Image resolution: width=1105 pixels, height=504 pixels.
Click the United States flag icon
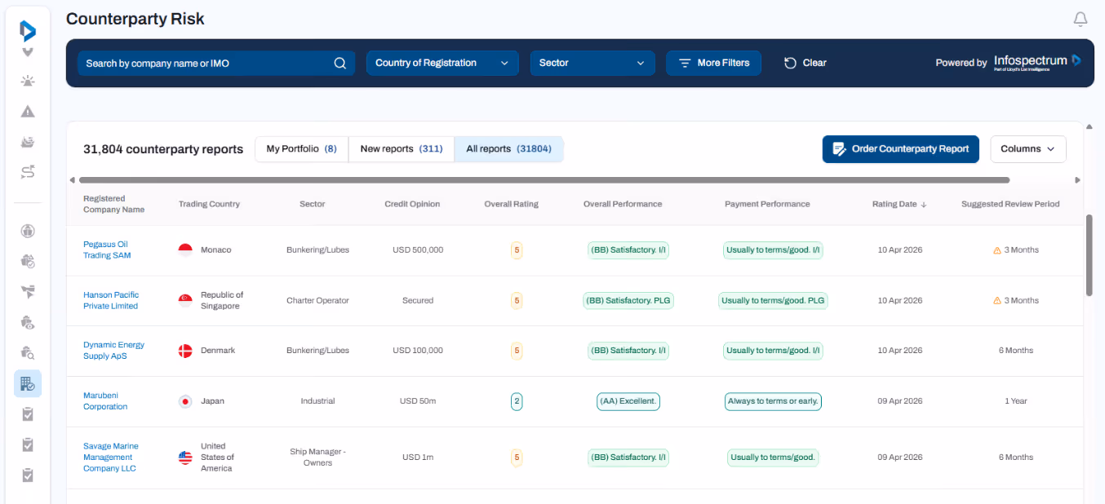point(185,458)
